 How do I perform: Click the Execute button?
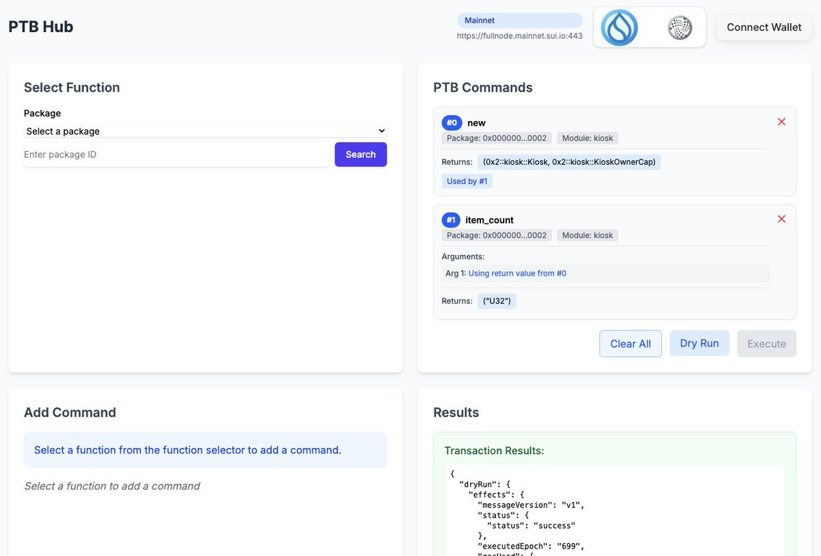tap(766, 344)
